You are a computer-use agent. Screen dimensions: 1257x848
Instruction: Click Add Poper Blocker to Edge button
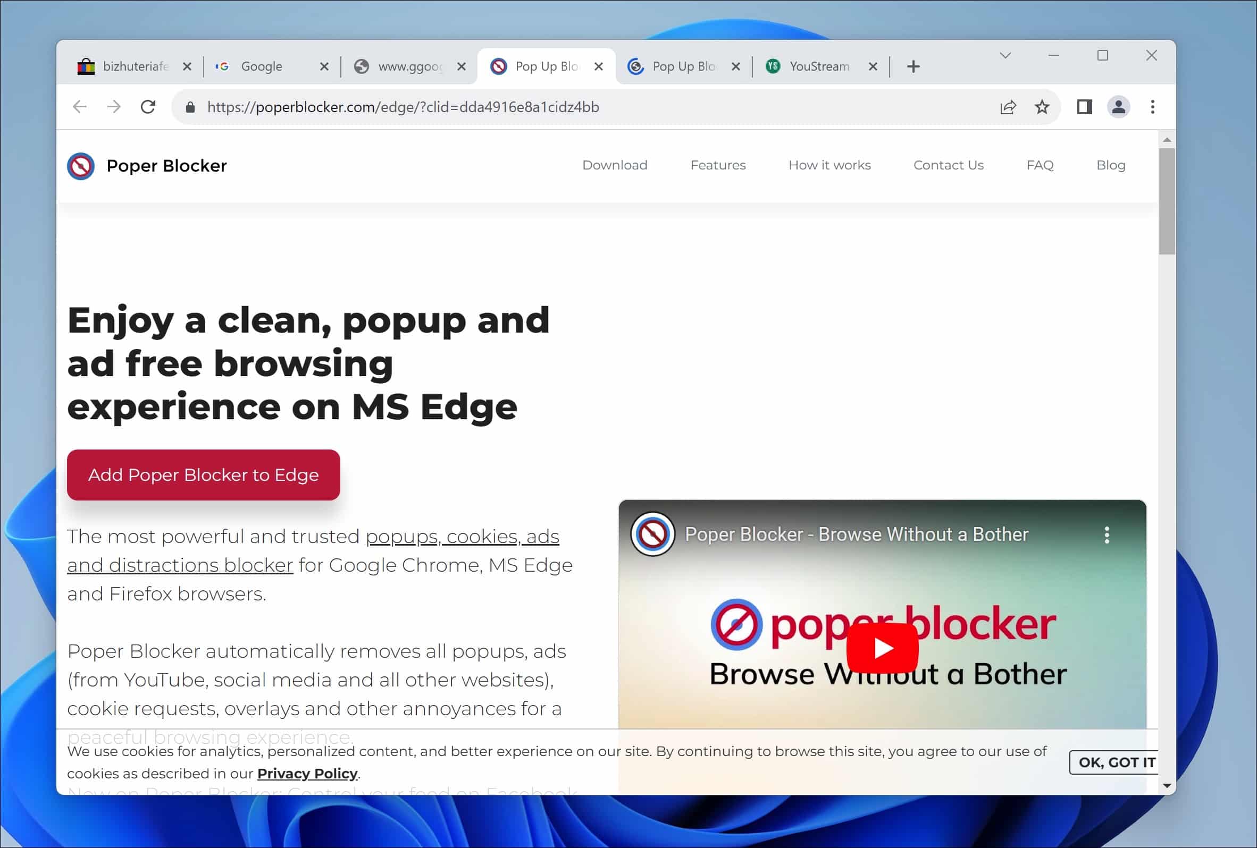pos(203,474)
